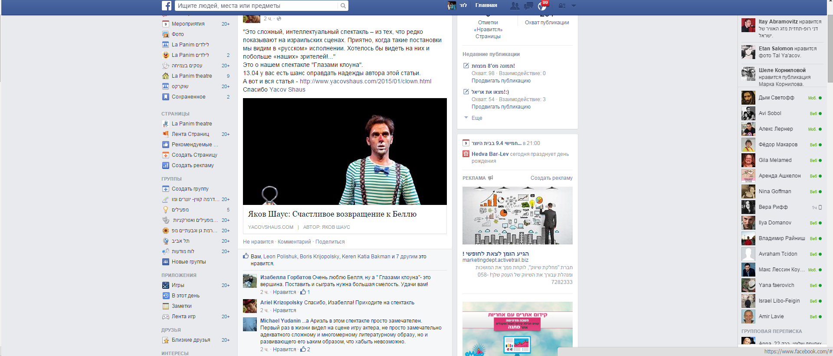Viewport: 833px width, 356px height.
Task: Click the Новые группы icon
Action: click(165, 262)
